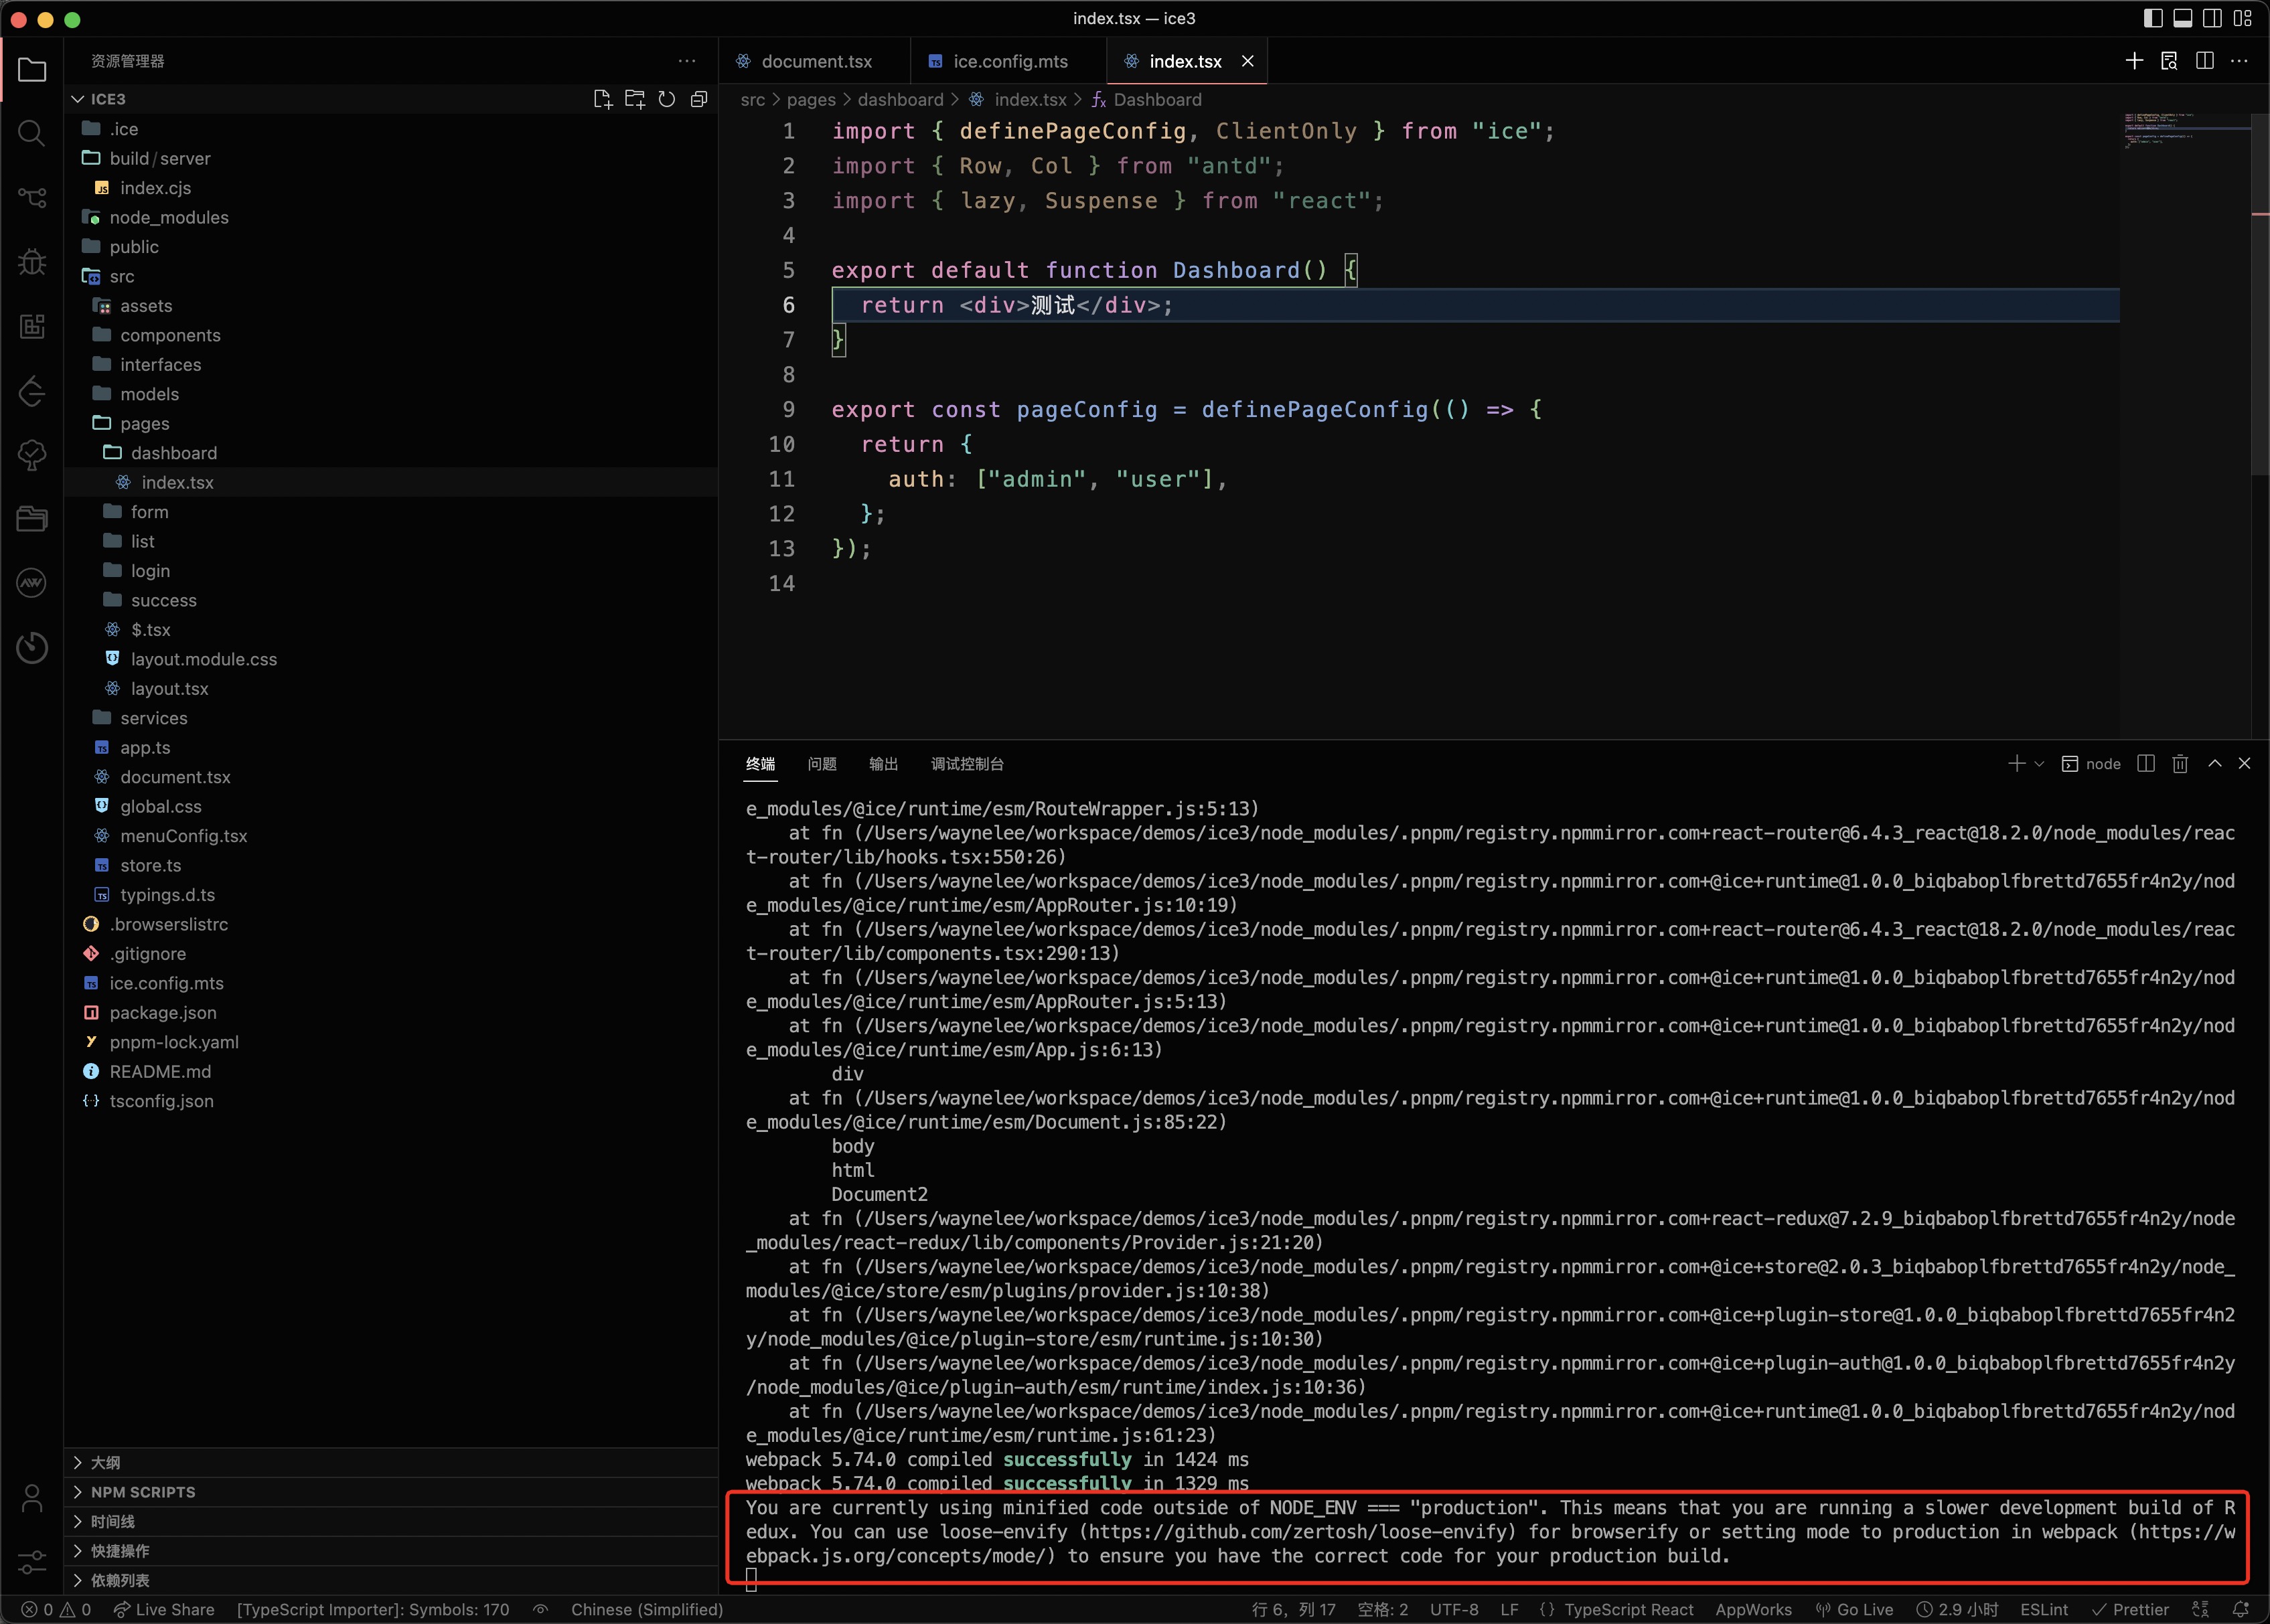Expand the 依赖列表 section
The height and width of the screenshot is (1624, 2270).
(391, 1580)
